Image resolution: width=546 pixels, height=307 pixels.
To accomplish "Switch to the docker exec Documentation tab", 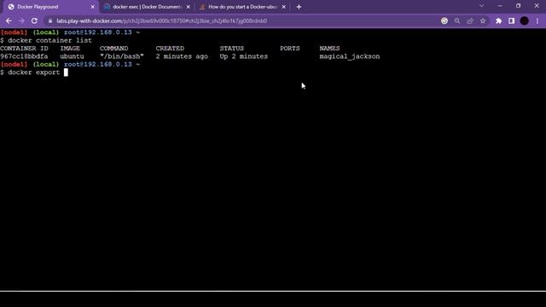I will point(148,7).
